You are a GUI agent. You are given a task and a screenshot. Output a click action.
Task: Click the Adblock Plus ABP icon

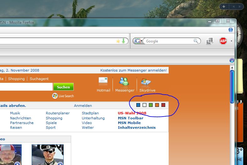tap(223, 41)
